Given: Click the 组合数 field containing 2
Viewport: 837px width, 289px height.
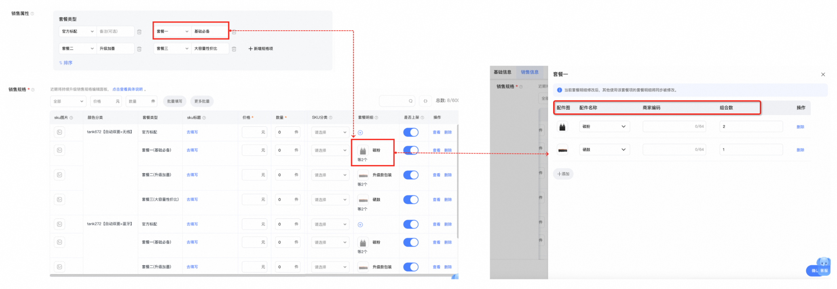Looking at the screenshot, I should tap(751, 126).
